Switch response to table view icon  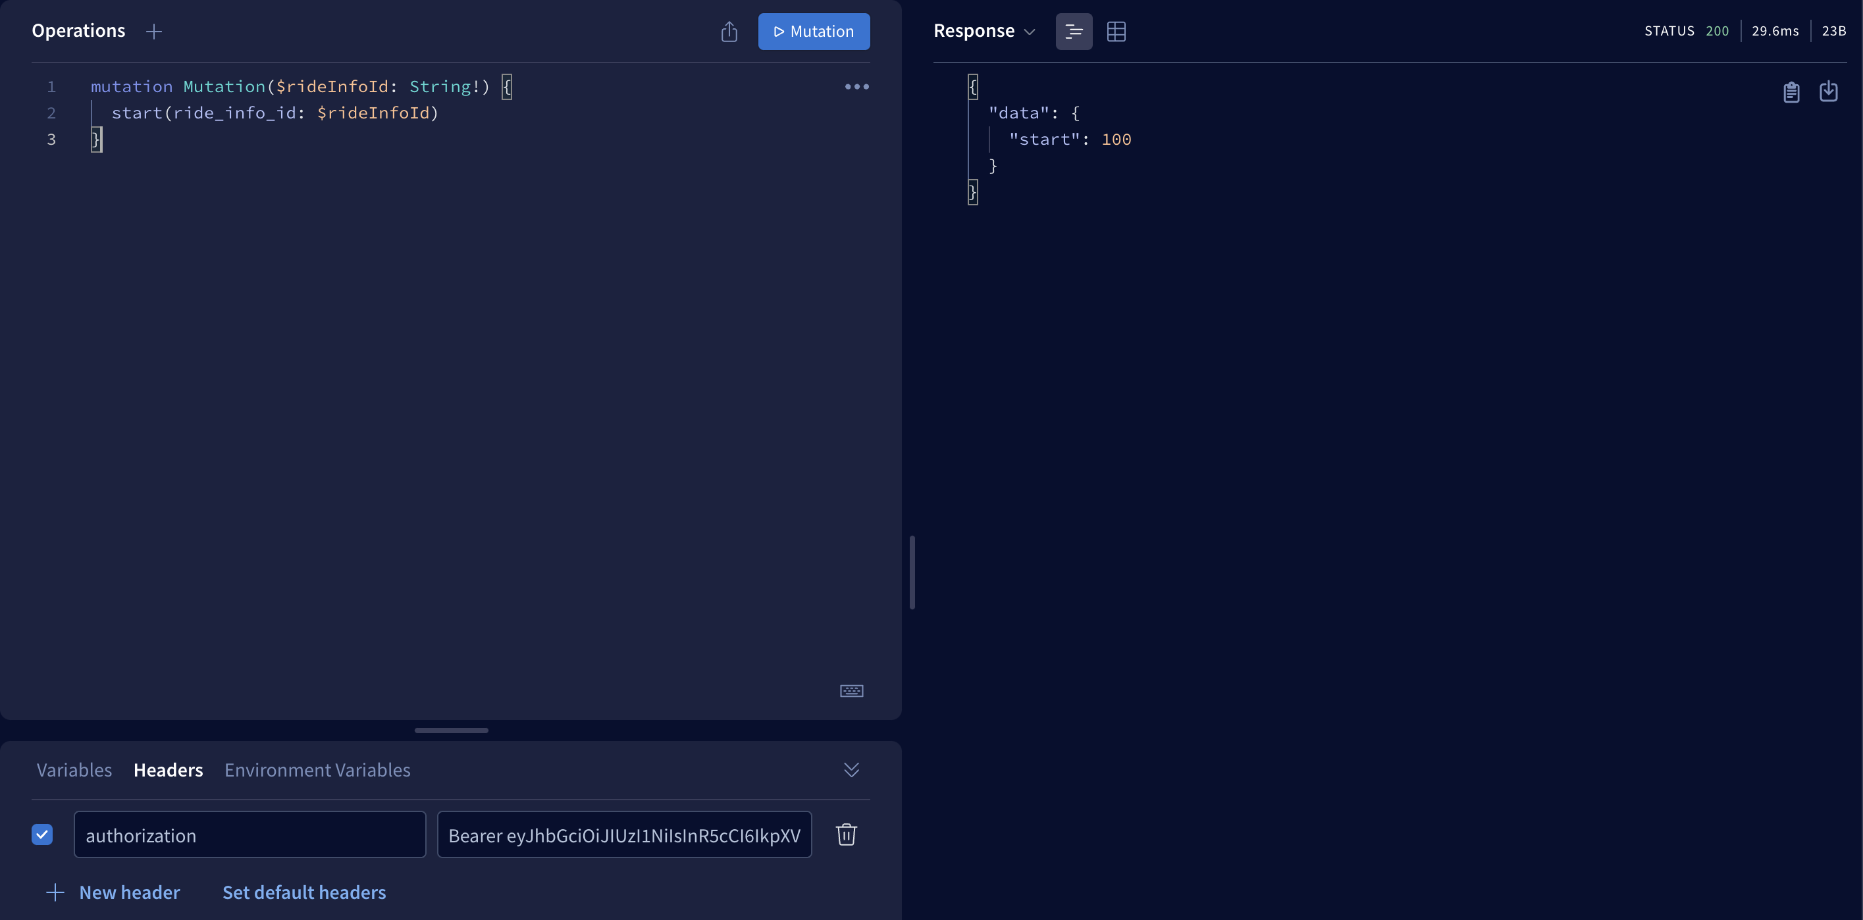[1116, 31]
